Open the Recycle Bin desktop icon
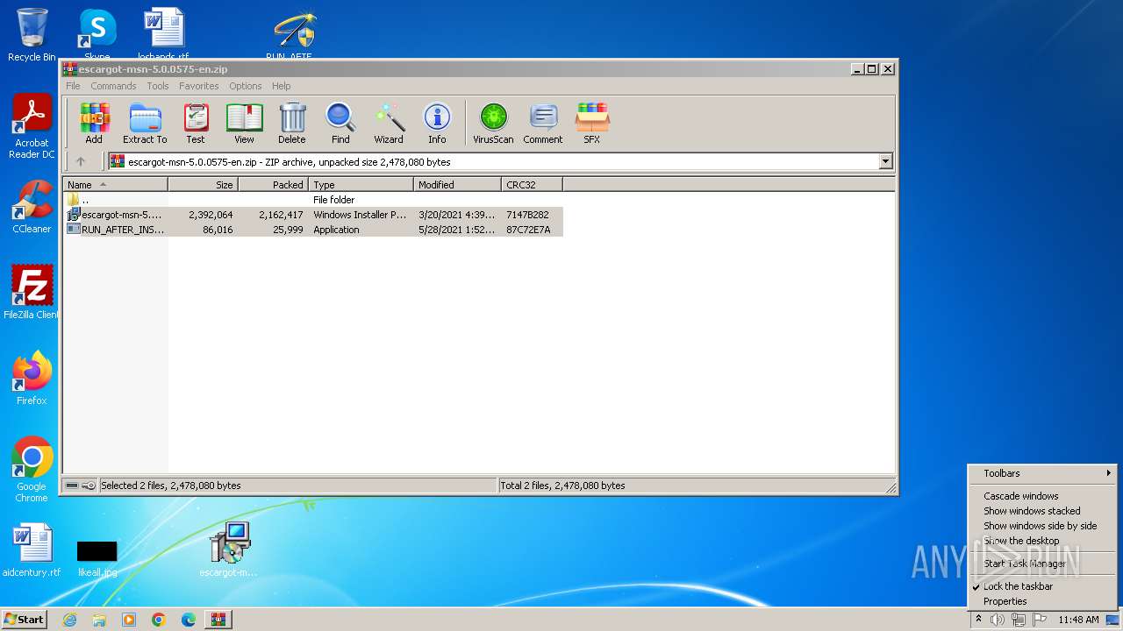Viewport: 1123px width, 631px height. point(32,35)
